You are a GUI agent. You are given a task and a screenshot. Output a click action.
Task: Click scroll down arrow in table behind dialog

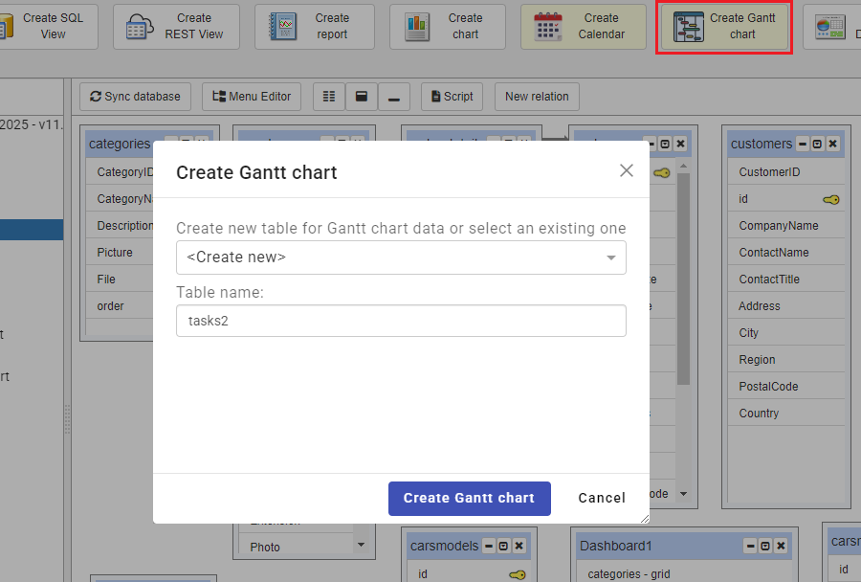(x=683, y=494)
